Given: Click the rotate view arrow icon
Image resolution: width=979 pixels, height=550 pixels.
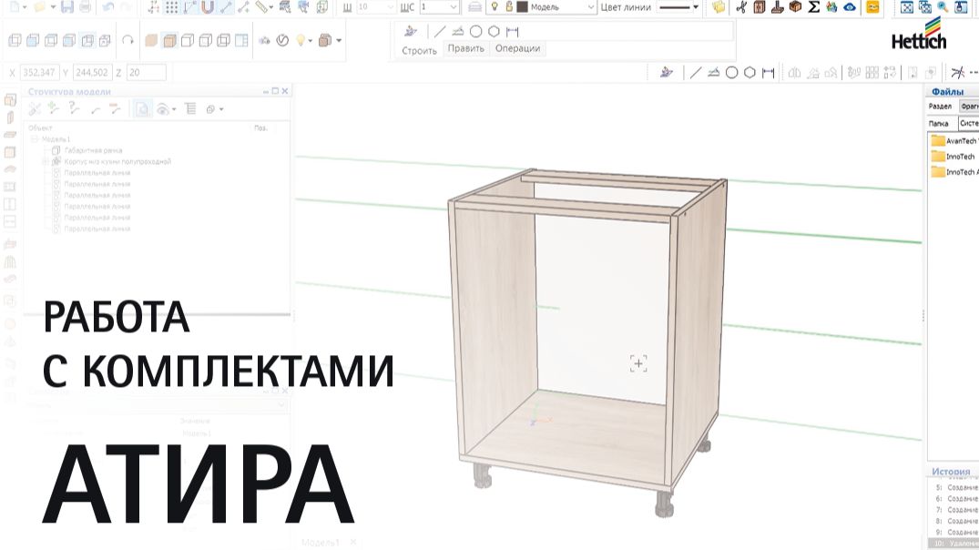Looking at the screenshot, I should coord(127,40).
